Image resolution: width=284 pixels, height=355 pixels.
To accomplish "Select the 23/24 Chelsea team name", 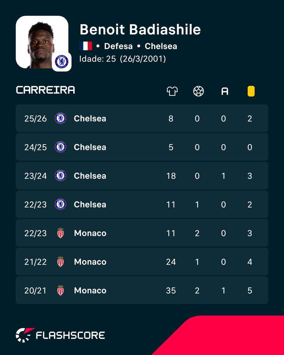I will 90,176.
